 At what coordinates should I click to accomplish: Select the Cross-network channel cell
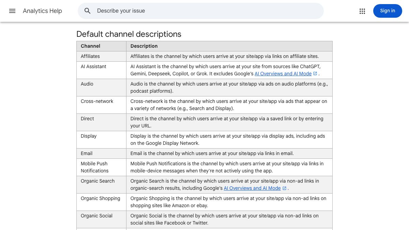pos(102,105)
